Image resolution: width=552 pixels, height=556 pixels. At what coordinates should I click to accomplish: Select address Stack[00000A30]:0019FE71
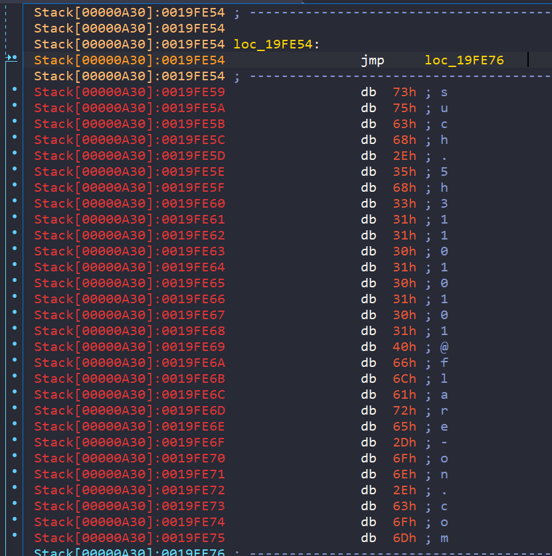click(130, 474)
